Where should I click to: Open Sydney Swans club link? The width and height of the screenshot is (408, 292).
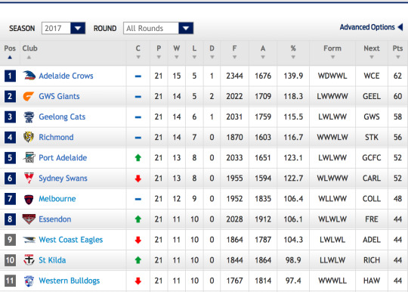(x=63, y=179)
